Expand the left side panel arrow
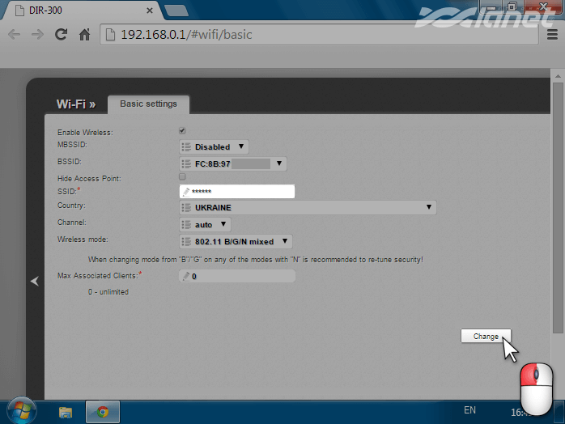 [35, 281]
